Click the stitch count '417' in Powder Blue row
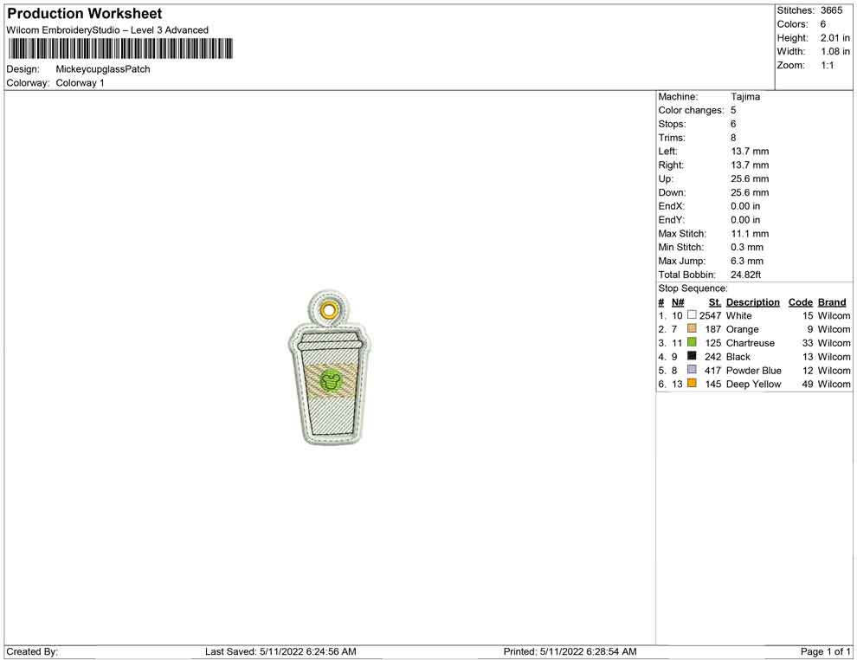This screenshot has width=857, height=660. (x=712, y=370)
